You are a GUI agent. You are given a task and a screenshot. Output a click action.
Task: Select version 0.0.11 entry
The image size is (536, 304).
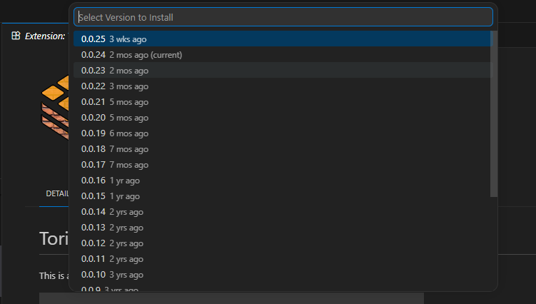pos(112,259)
